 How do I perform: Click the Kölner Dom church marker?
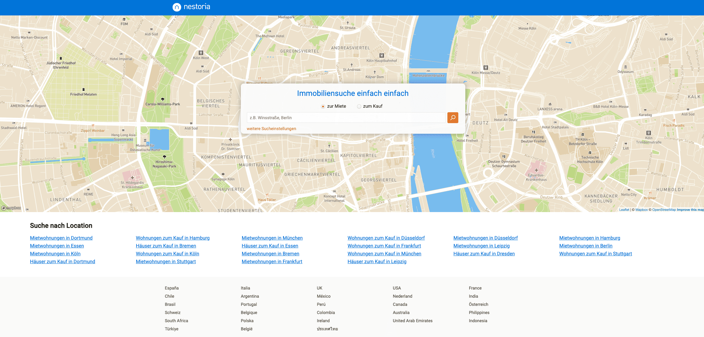(x=375, y=72)
